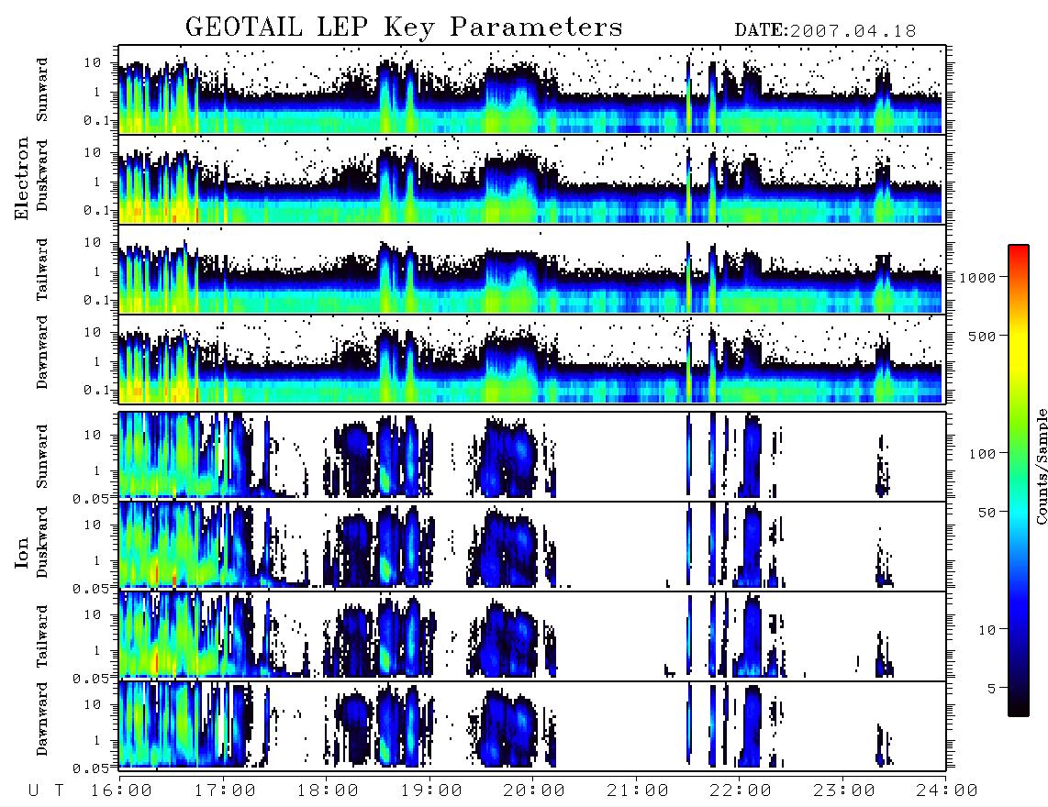Click the 'DATE:2007.04.18' label
Viewport: 1048px width, 807px height.
[825, 31]
